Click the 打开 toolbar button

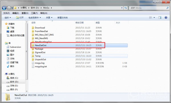[20, 18]
